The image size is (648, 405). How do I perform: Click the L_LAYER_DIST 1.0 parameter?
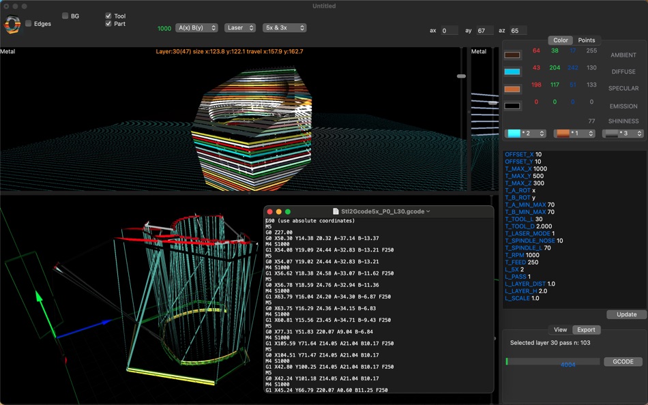530,284
